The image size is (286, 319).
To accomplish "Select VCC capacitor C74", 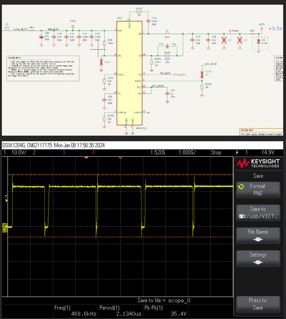I will tap(167, 94).
